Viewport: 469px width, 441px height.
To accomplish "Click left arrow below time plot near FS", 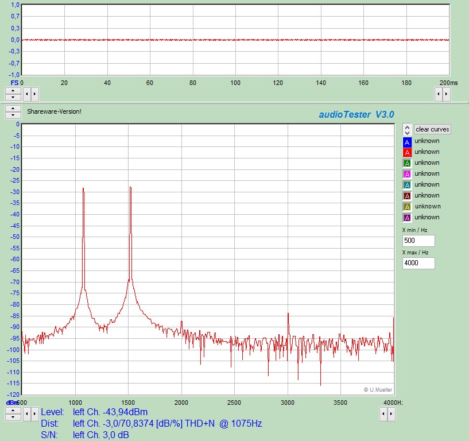I will coord(27,94).
